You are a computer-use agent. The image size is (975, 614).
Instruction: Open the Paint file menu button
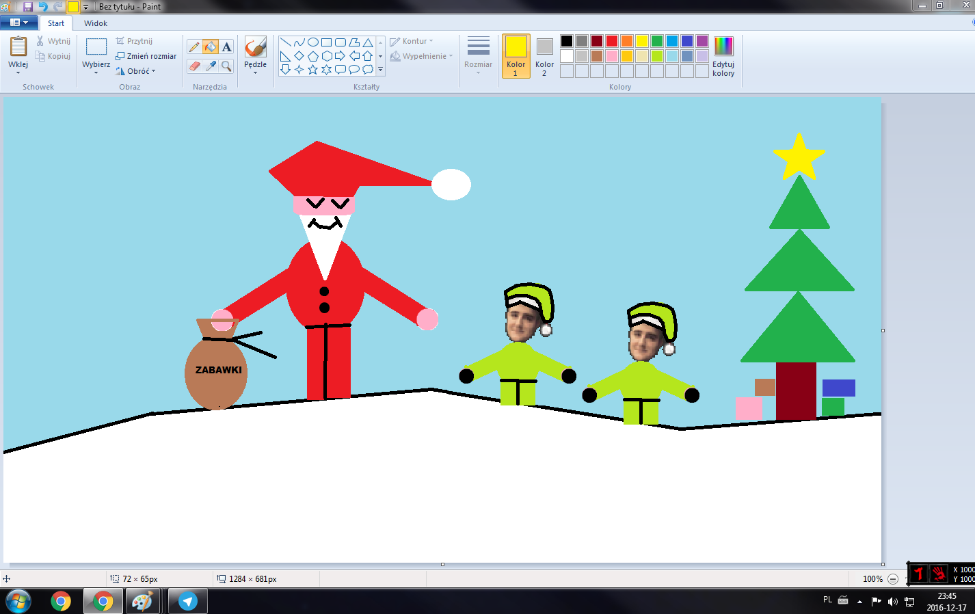pos(18,23)
